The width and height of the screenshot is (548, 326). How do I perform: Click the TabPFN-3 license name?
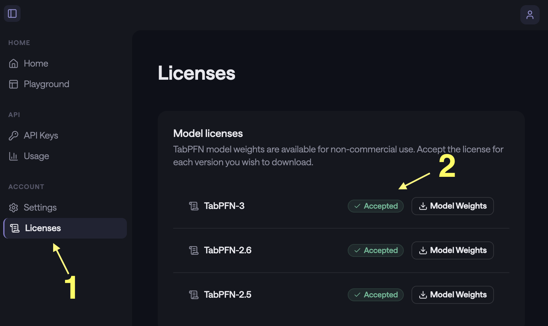click(224, 206)
